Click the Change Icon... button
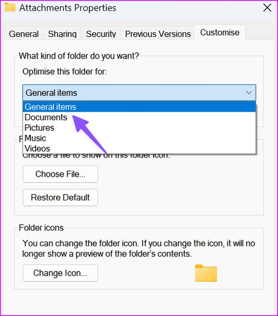Screen dimensions: 278x316 [x=61, y=273]
